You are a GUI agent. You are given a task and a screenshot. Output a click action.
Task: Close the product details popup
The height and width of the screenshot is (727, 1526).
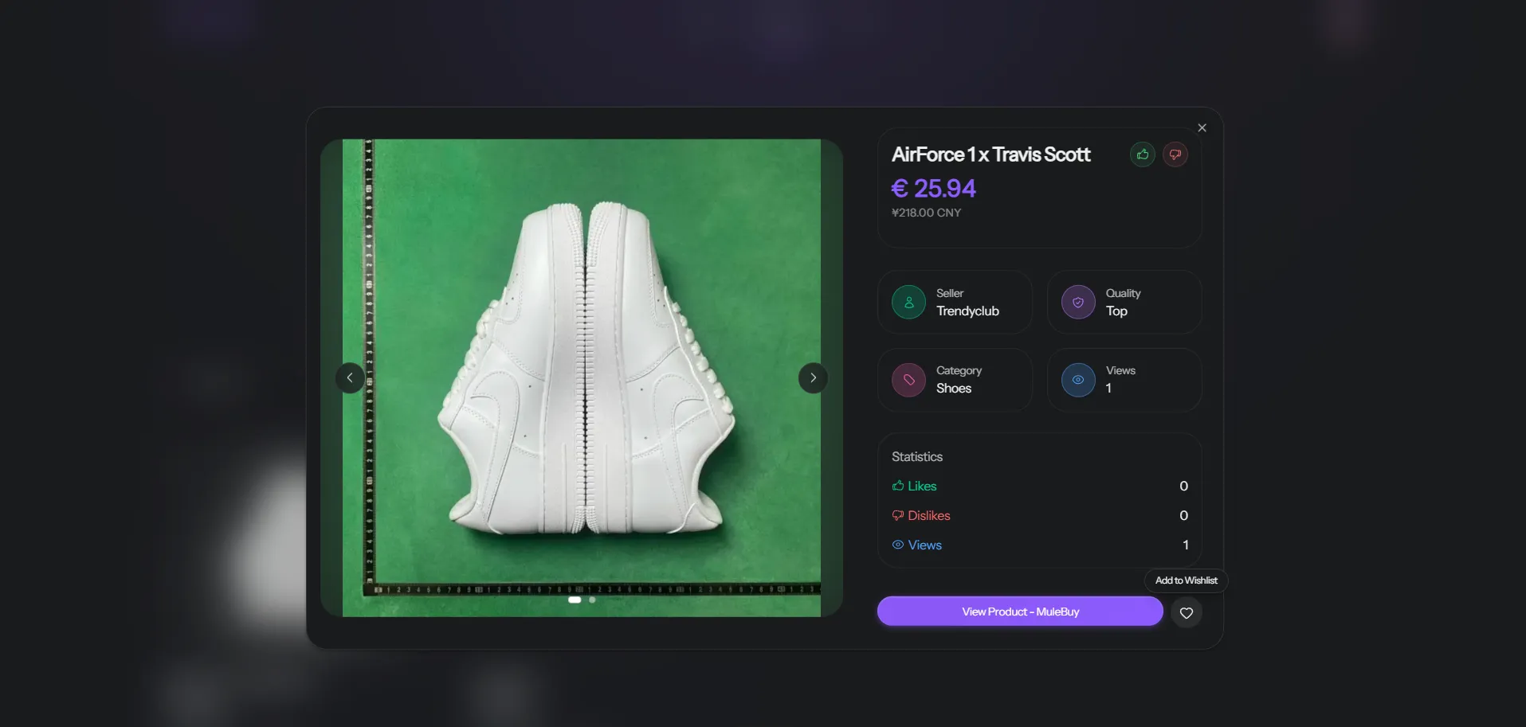1202,127
